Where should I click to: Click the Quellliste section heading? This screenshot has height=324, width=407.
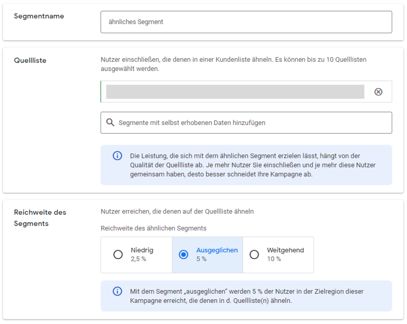(x=30, y=60)
